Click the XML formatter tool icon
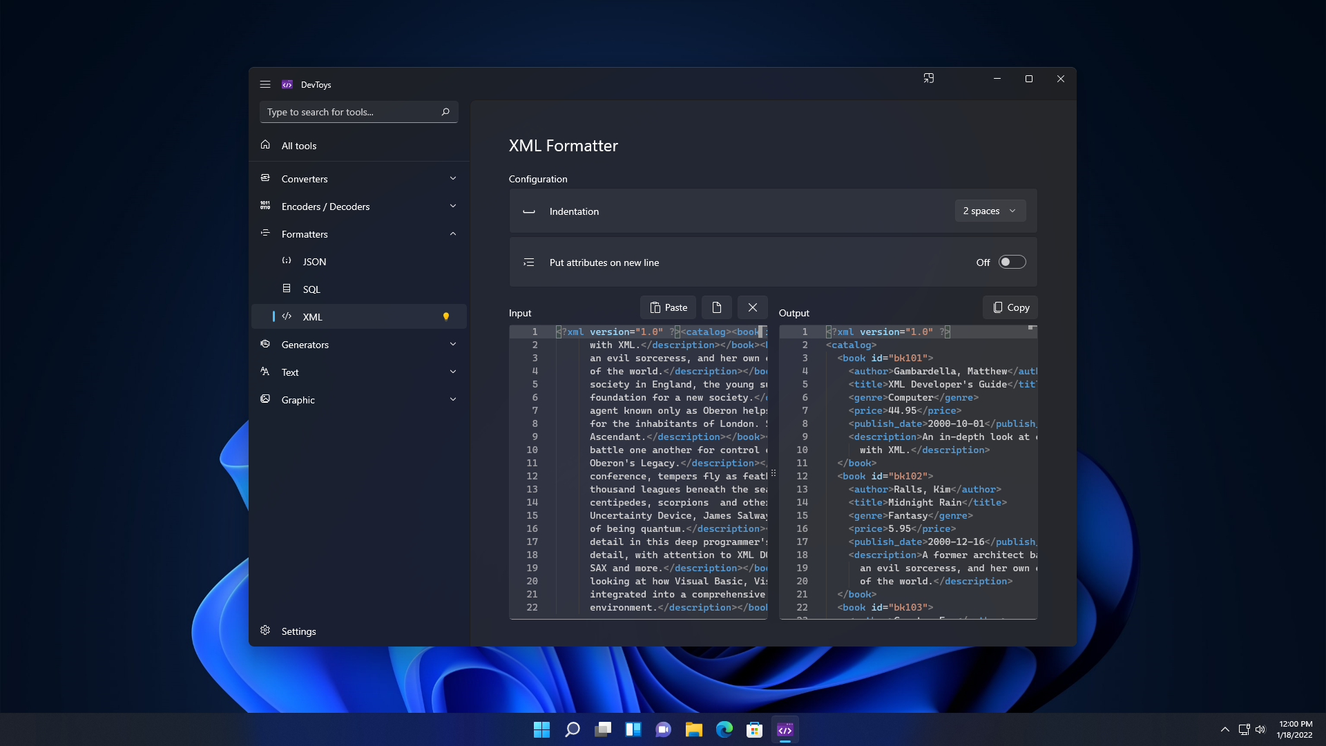This screenshot has height=746, width=1326. [287, 316]
